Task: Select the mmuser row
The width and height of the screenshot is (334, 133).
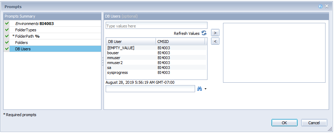Action: (x=156, y=58)
